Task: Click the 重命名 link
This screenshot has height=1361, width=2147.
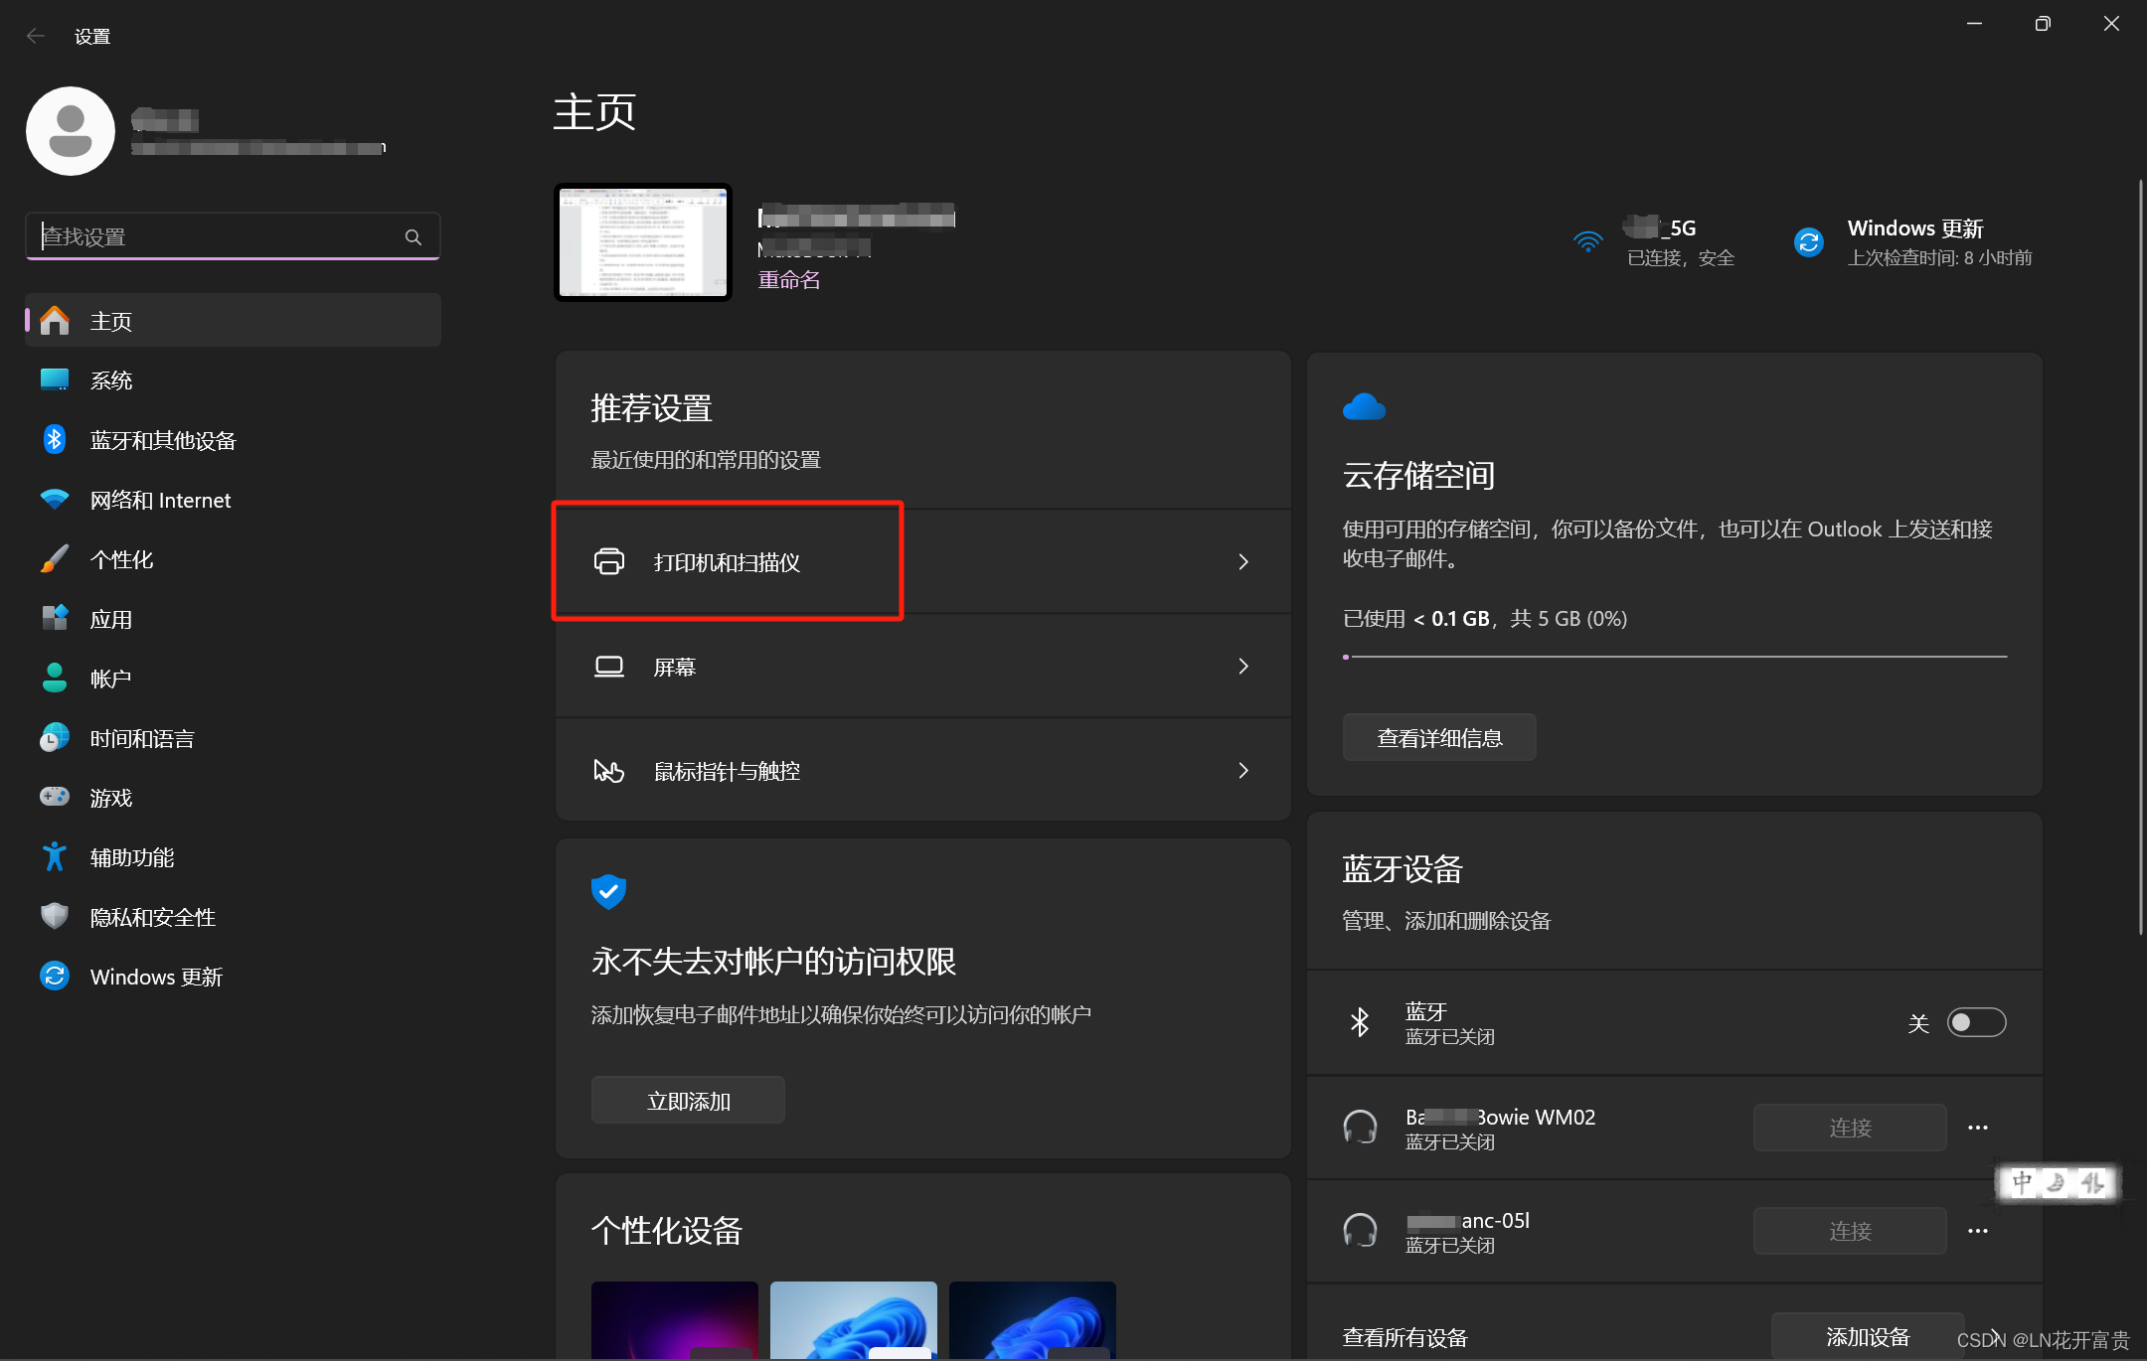Action: pos(789,280)
